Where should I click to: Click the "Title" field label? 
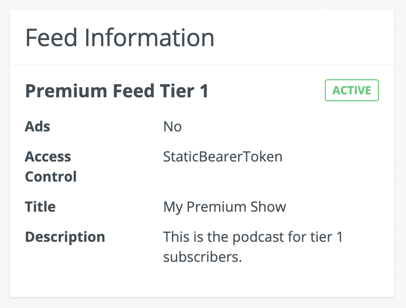pyautogui.click(x=40, y=207)
